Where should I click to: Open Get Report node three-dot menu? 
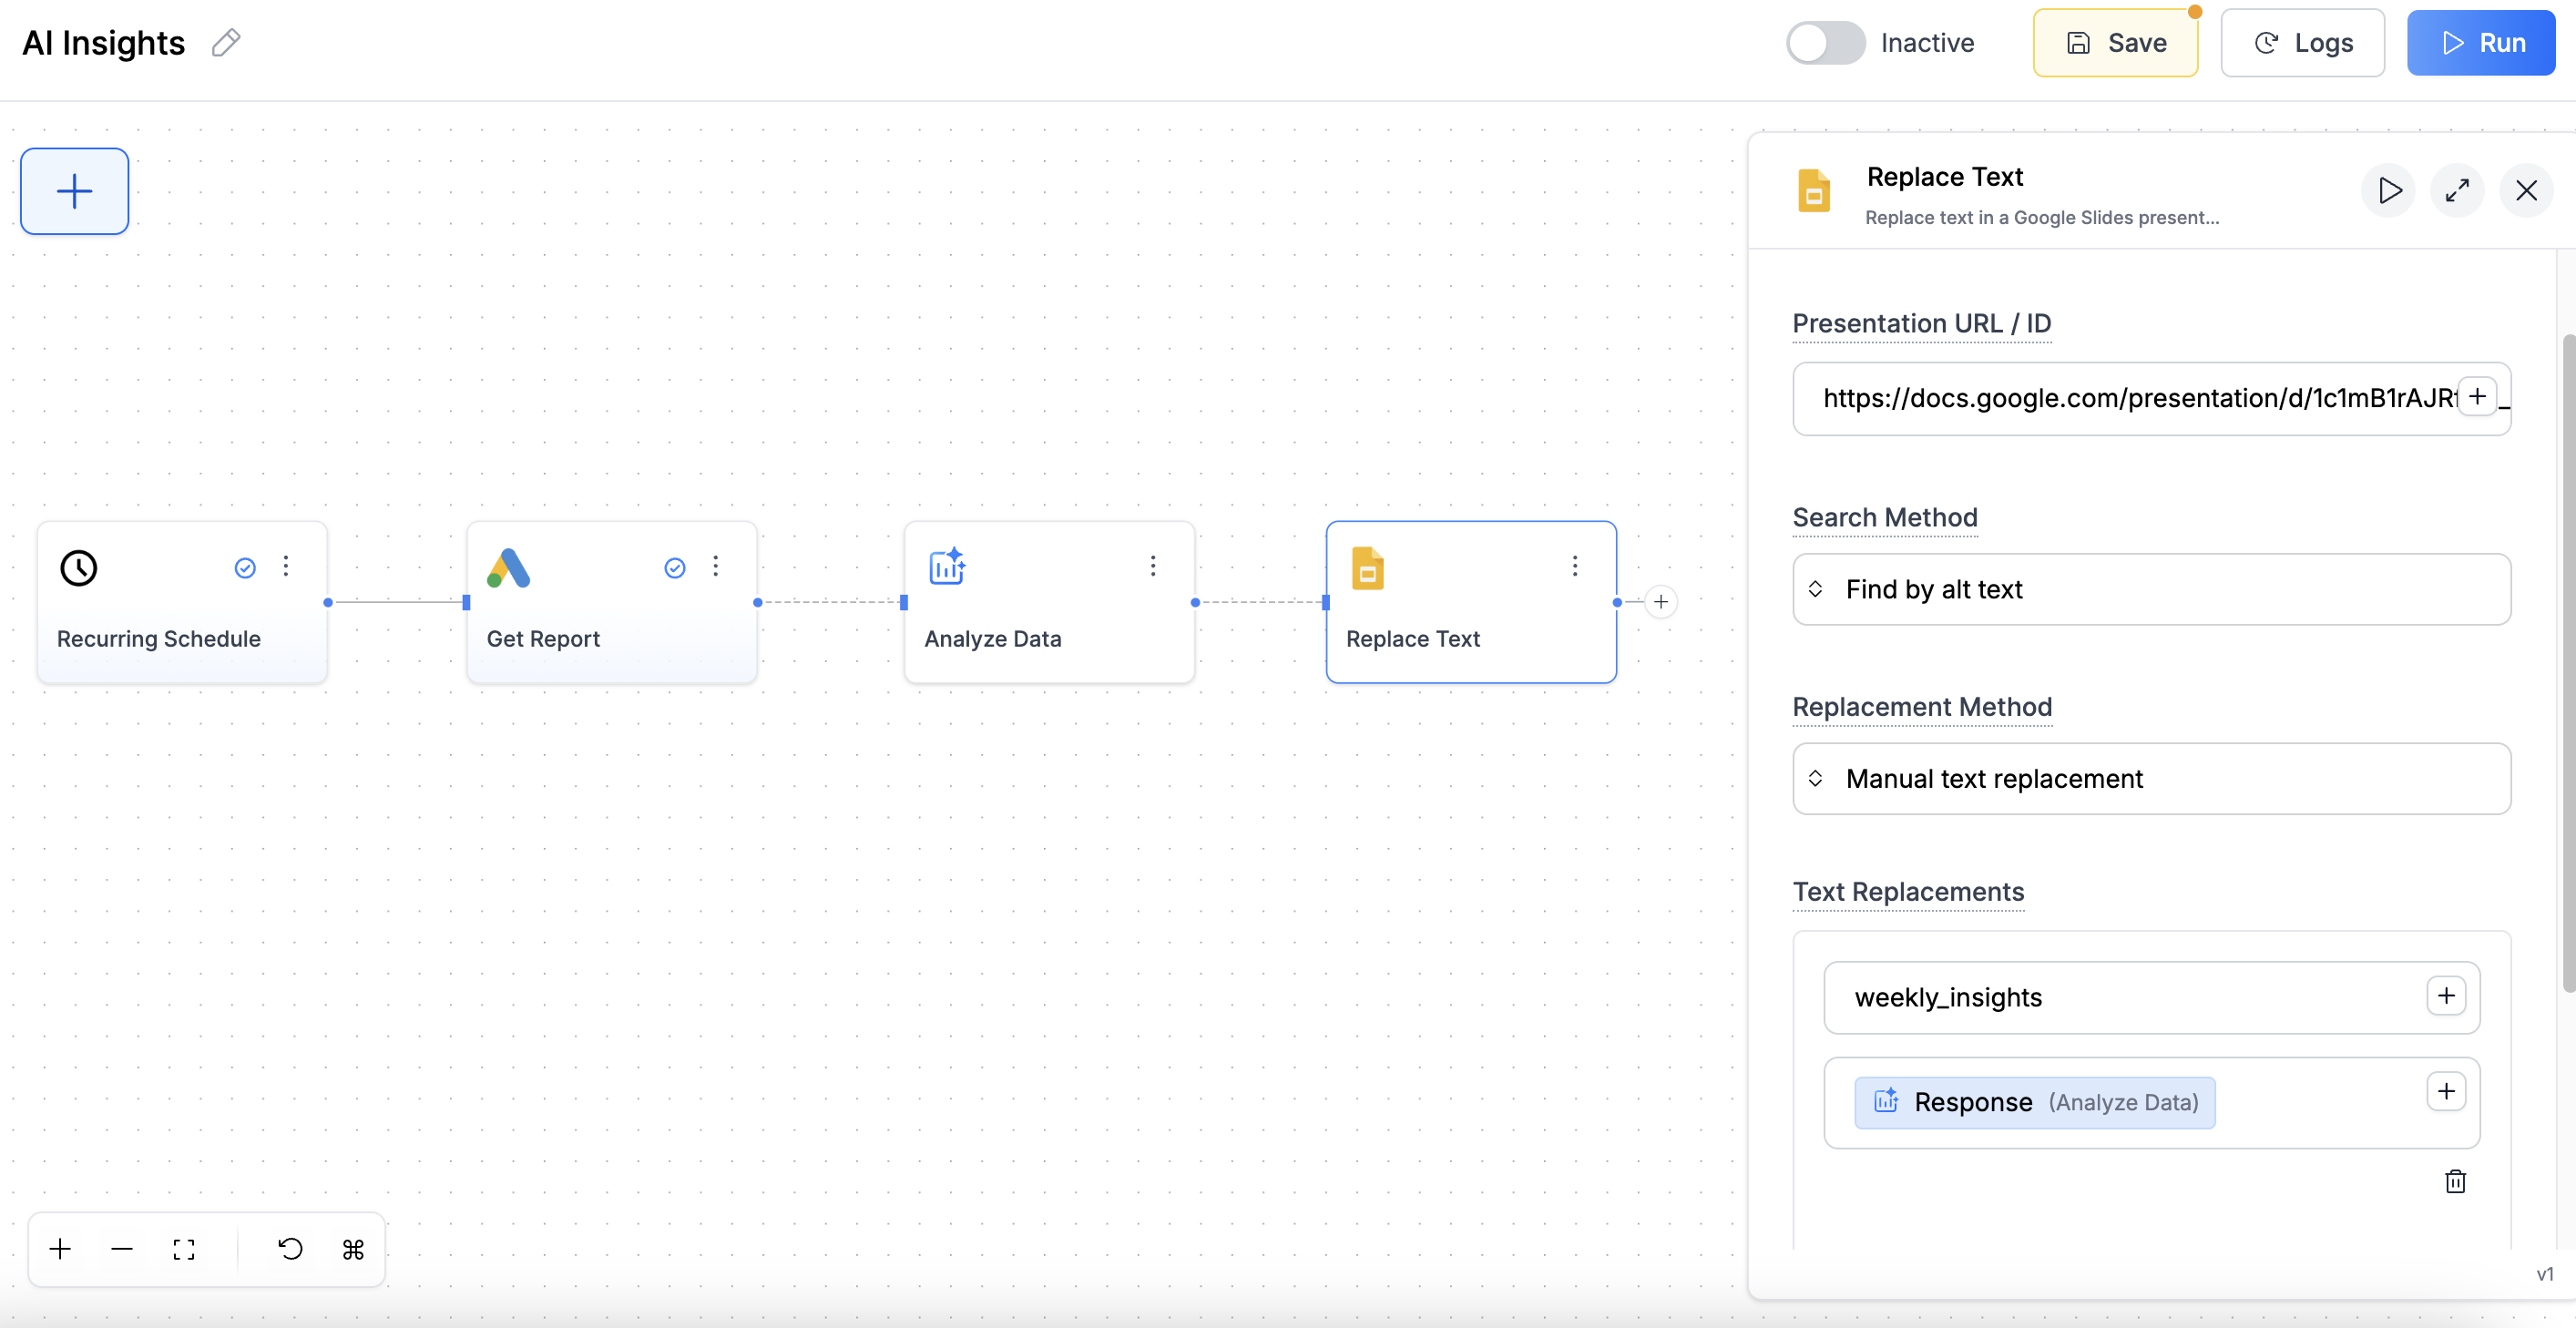[x=716, y=567]
